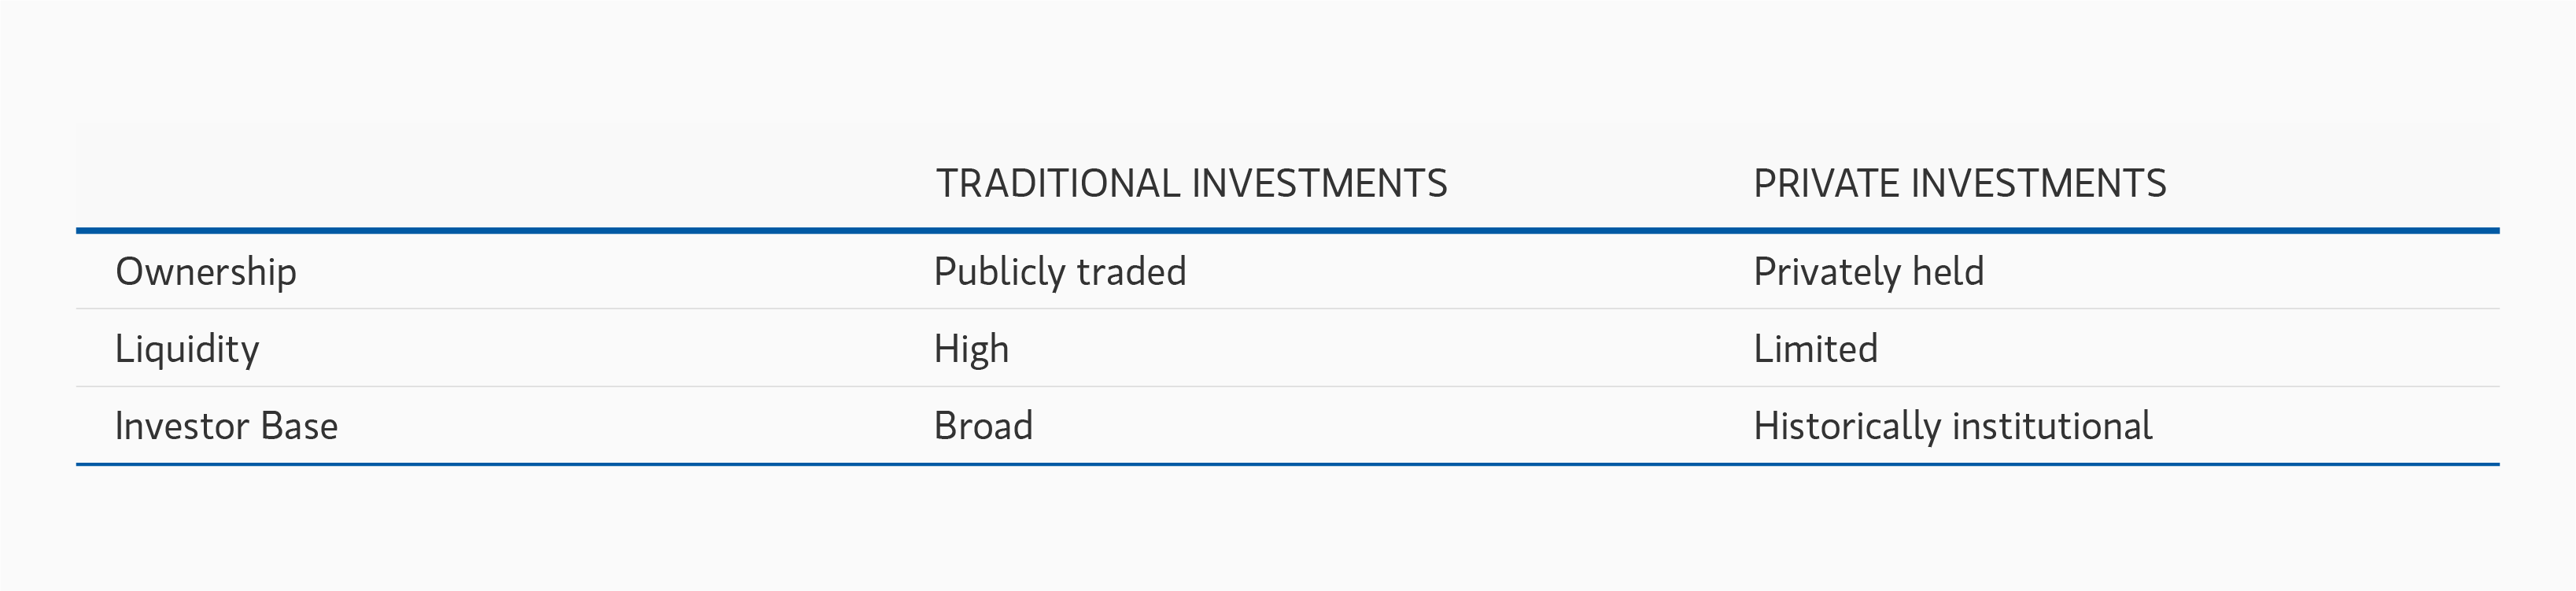
Task: Click the word 'PRIVATE' in header
Action: coord(1826,184)
